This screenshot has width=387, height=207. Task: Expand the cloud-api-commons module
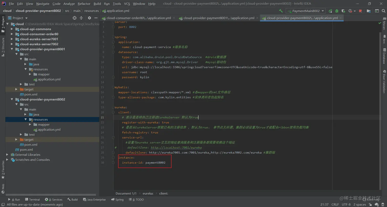coord(12,29)
